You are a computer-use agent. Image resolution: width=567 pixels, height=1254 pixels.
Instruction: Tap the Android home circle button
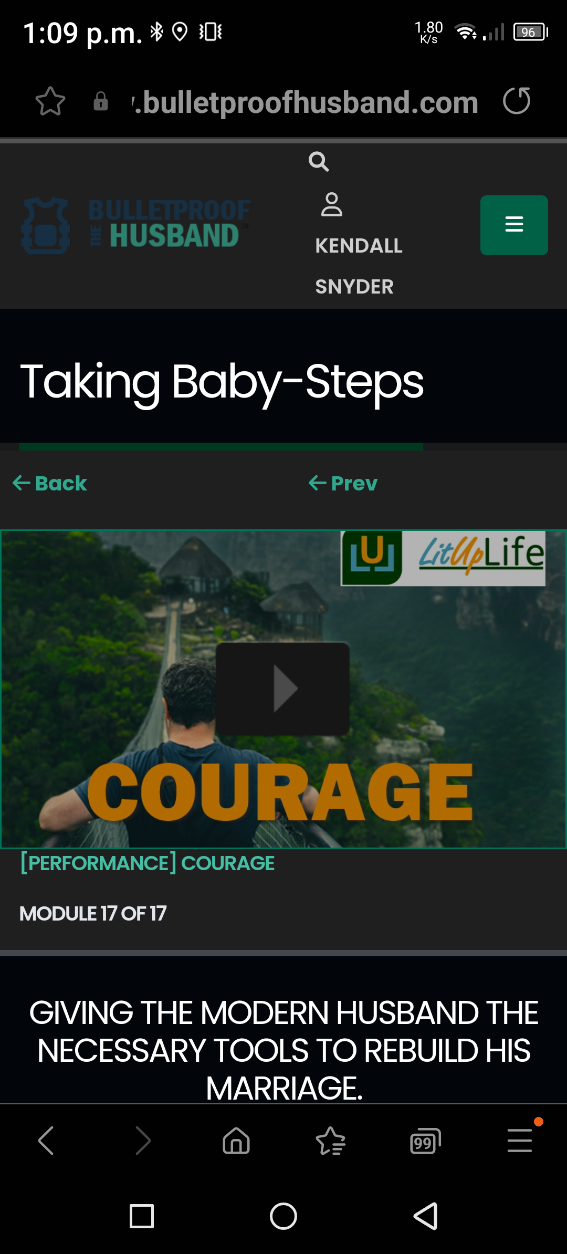(x=283, y=1216)
